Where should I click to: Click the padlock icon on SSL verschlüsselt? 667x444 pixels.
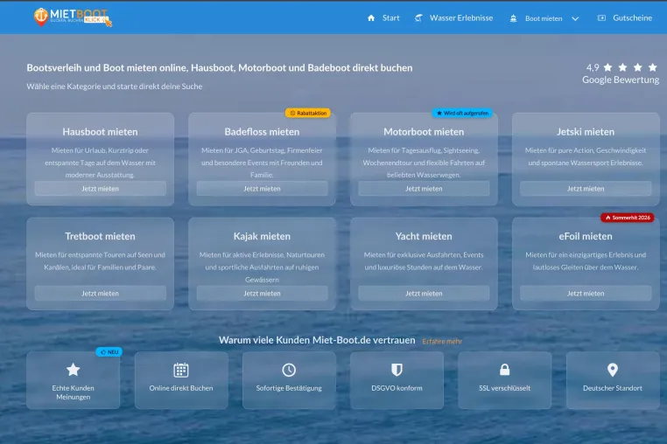504,370
